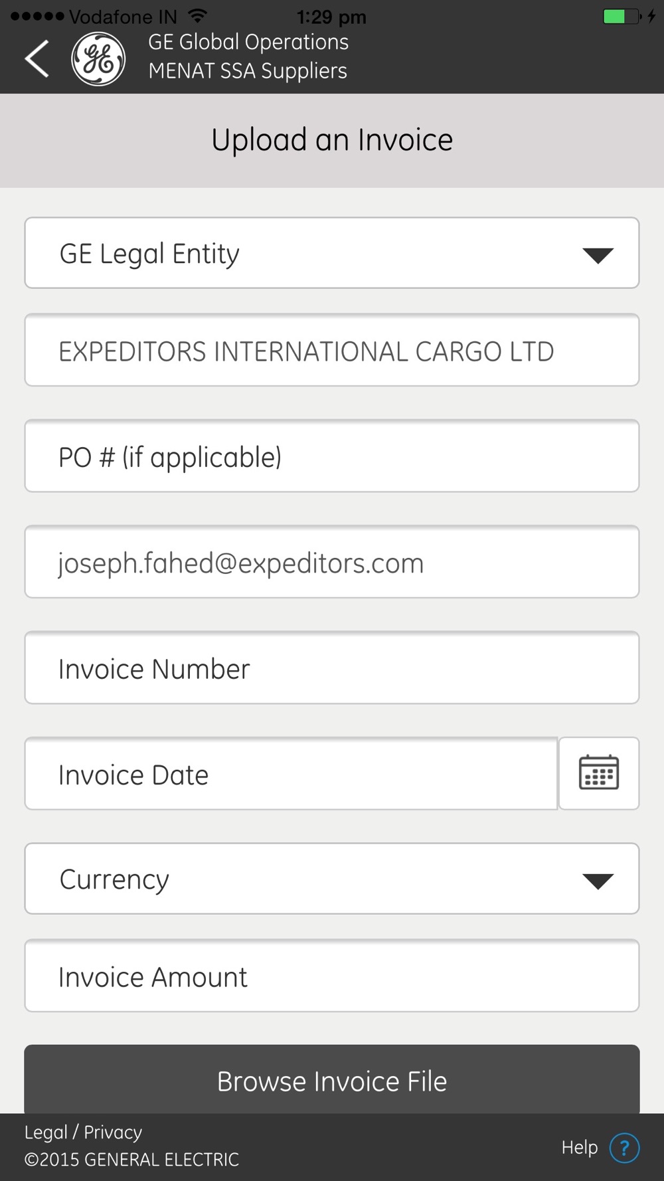Select the Expeditors International Cargo field
Screen dimensions: 664x1181
click(332, 350)
